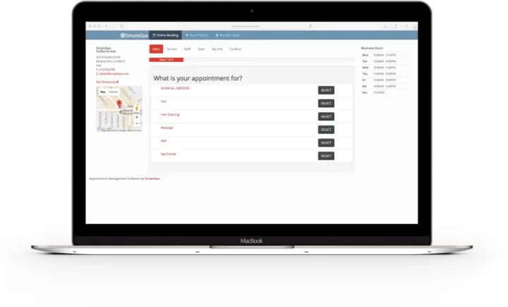Zoom in on the map with plus
Screen dimensions: 508x307
pyautogui.click(x=136, y=117)
